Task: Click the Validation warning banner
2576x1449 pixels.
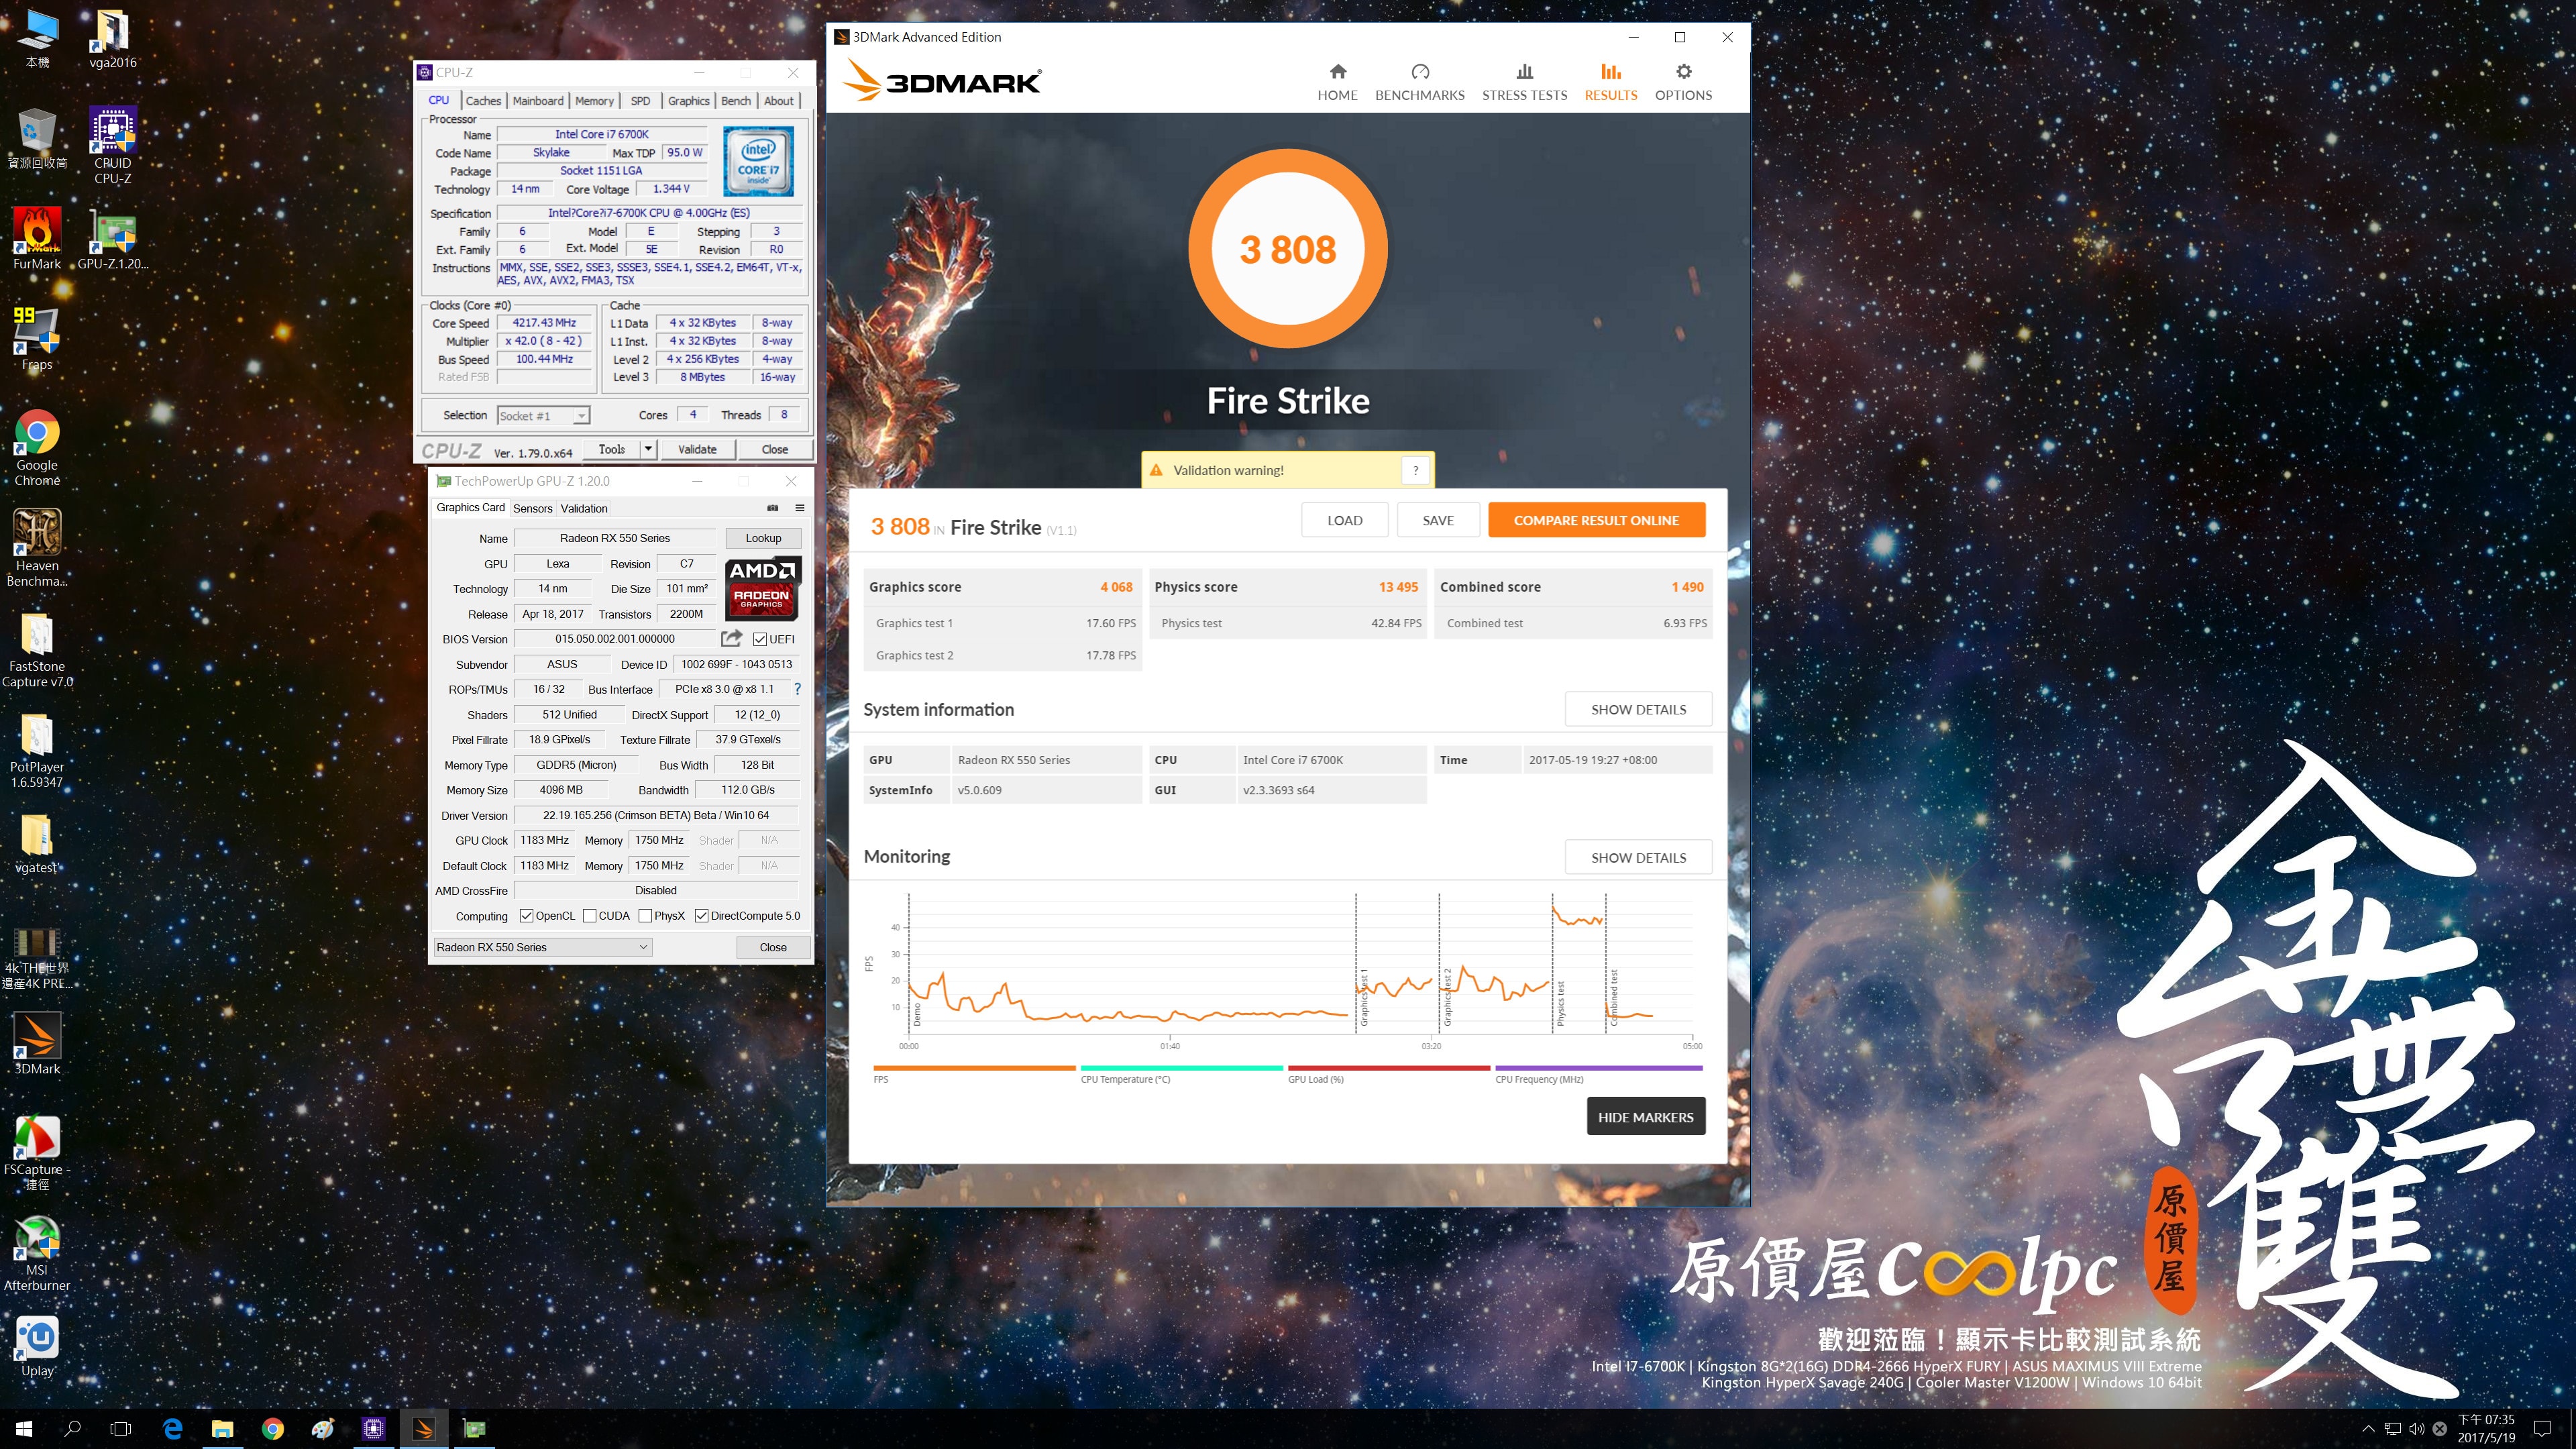Action: pyautogui.click(x=1287, y=470)
